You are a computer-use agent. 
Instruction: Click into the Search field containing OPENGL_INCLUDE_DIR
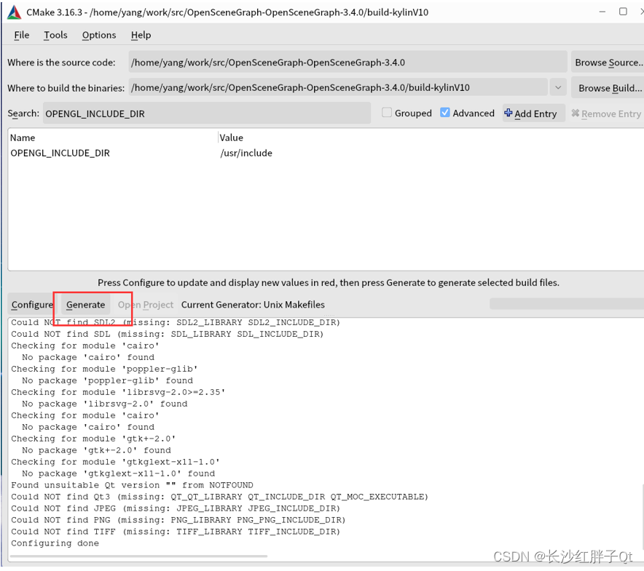point(207,113)
